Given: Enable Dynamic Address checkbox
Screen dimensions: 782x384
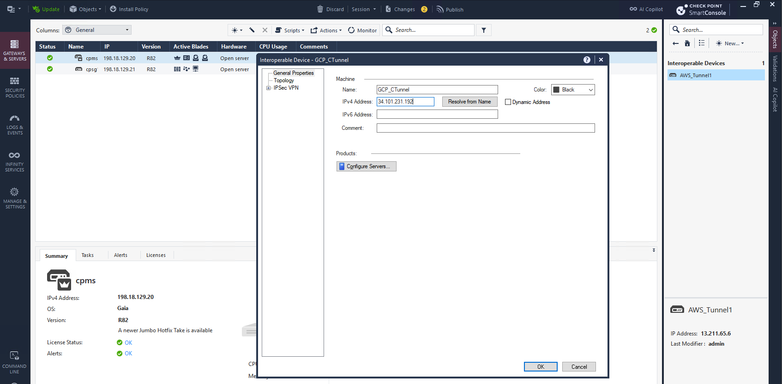Looking at the screenshot, I should pos(508,102).
